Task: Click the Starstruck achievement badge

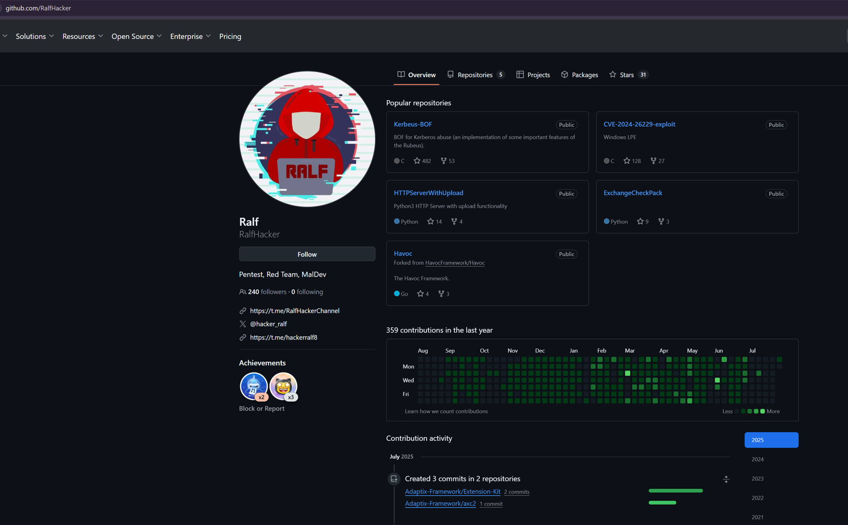Action: coord(283,386)
